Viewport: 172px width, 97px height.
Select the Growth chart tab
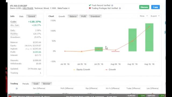click(x=62, y=16)
